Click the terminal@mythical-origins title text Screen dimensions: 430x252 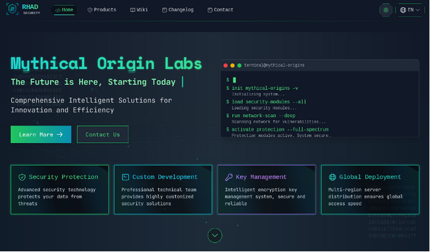275,65
